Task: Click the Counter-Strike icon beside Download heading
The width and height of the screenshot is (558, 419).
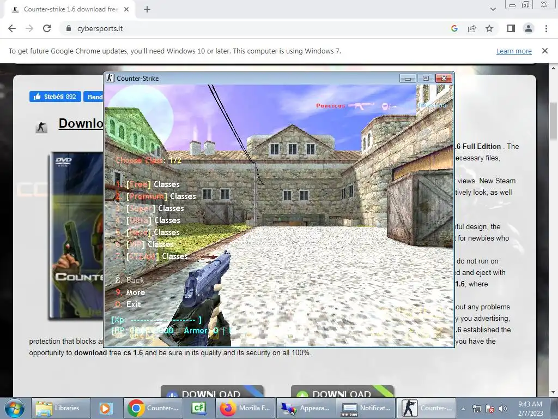Action: tap(41, 127)
